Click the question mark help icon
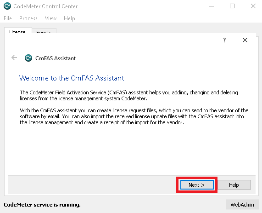Screen dimensions: 262x213 click(224, 40)
